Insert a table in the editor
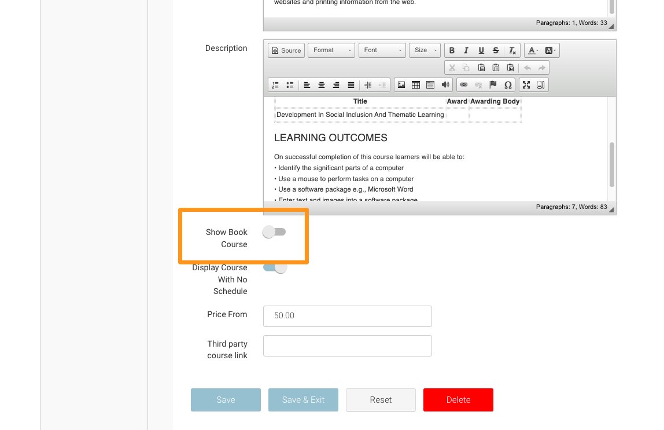 point(416,85)
